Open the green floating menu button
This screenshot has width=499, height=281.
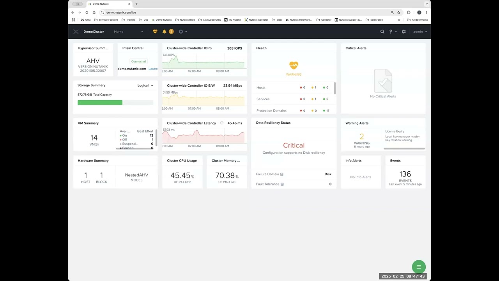coord(419,267)
